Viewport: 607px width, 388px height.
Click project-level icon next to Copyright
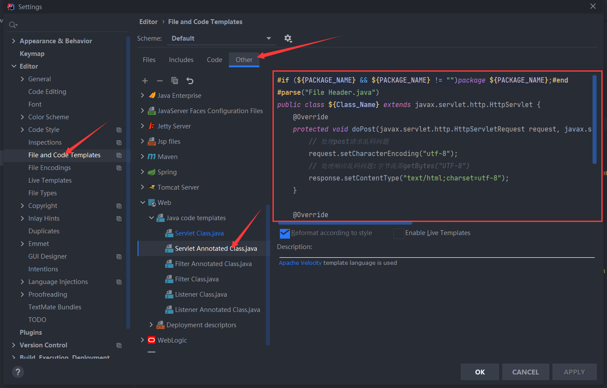pyautogui.click(x=119, y=206)
